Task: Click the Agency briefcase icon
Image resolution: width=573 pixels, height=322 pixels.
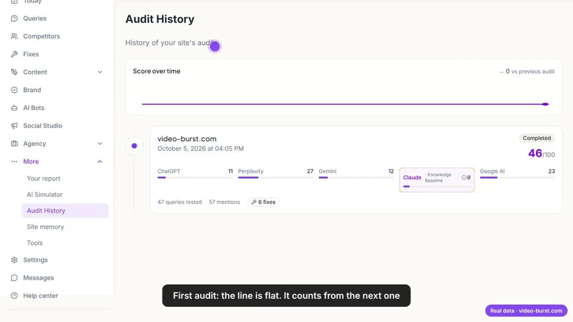Action: tap(14, 144)
